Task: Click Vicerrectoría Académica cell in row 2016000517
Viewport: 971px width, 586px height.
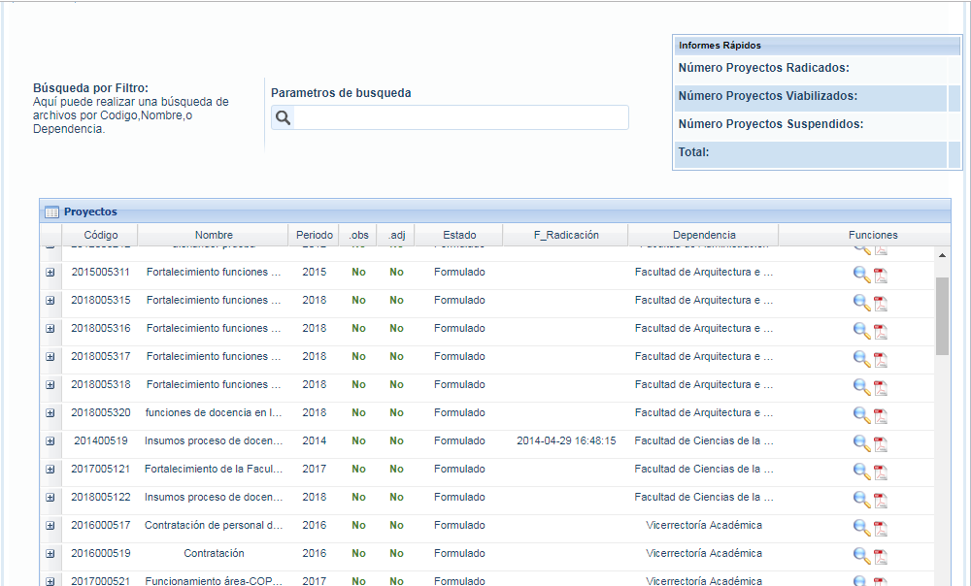Action: click(703, 525)
